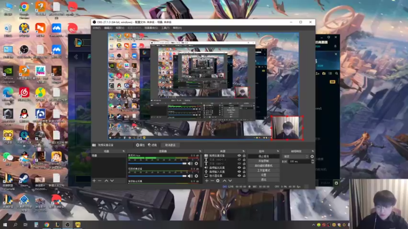Click the 设置 settings button in controls
408x229 pixels.
tap(264, 175)
